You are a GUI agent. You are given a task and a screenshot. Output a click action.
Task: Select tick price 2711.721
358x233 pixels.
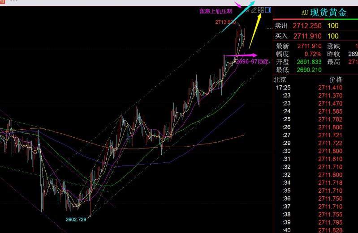[330, 135]
